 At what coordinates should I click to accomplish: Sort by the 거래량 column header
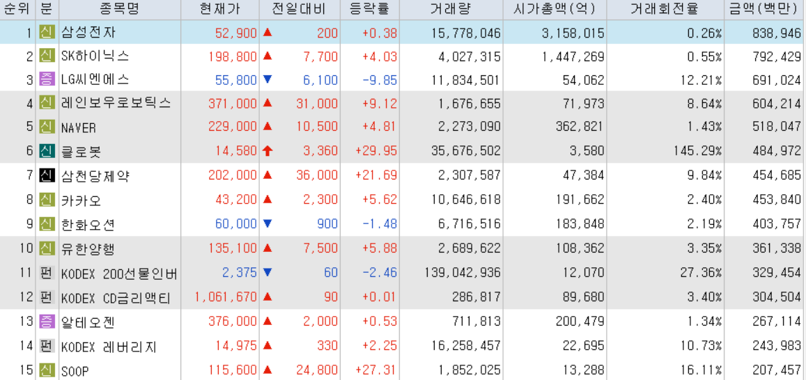[452, 9]
